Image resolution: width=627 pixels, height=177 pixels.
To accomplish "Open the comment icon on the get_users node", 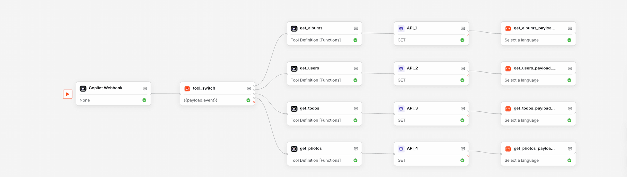I will click(355, 68).
